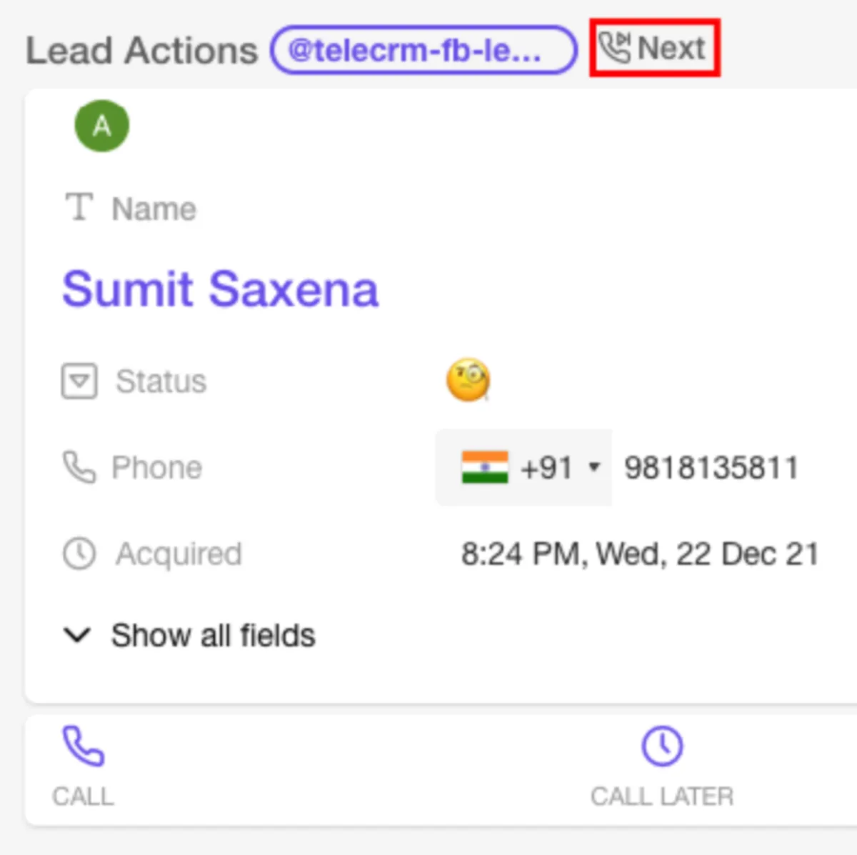This screenshot has width=857, height=855.
Task: Click the Call Later clock icon
Action: point(662,746)
